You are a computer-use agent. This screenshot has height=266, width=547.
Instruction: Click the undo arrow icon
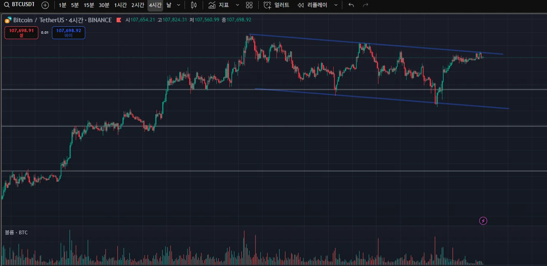(351, 5)
